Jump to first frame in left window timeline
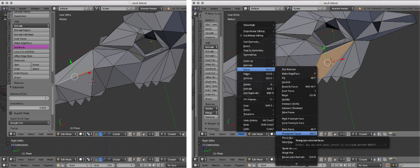The height and width of the screenshot is (168, 420). [141, 165]
